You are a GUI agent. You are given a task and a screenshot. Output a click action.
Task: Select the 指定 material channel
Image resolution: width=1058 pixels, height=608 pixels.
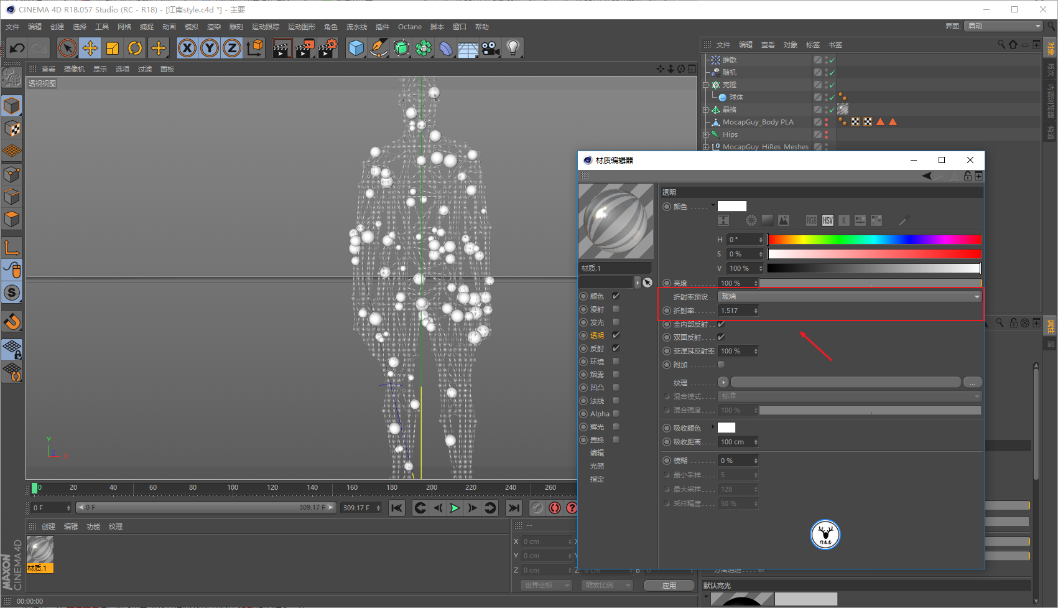pos(597,479)
